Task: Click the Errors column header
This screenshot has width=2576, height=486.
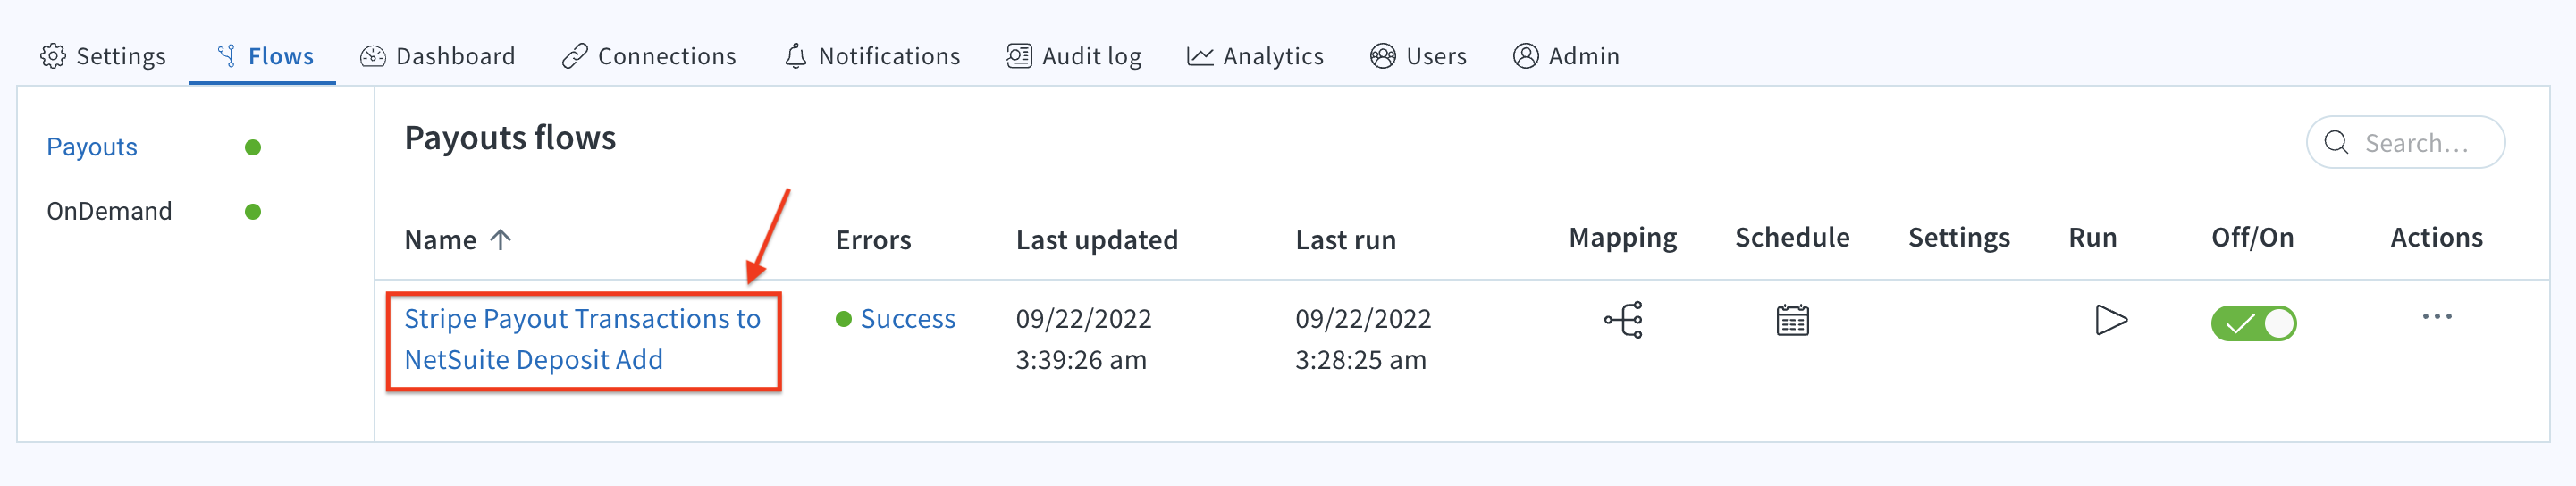Action: point(873,240)
